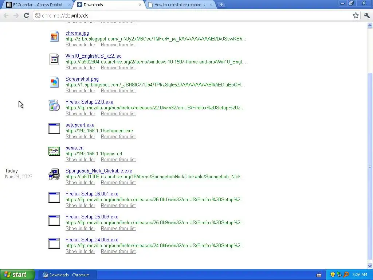Screen dimensions: 373x280
Task: Click the setupcert.exe file icon
Action: [54, 128]
